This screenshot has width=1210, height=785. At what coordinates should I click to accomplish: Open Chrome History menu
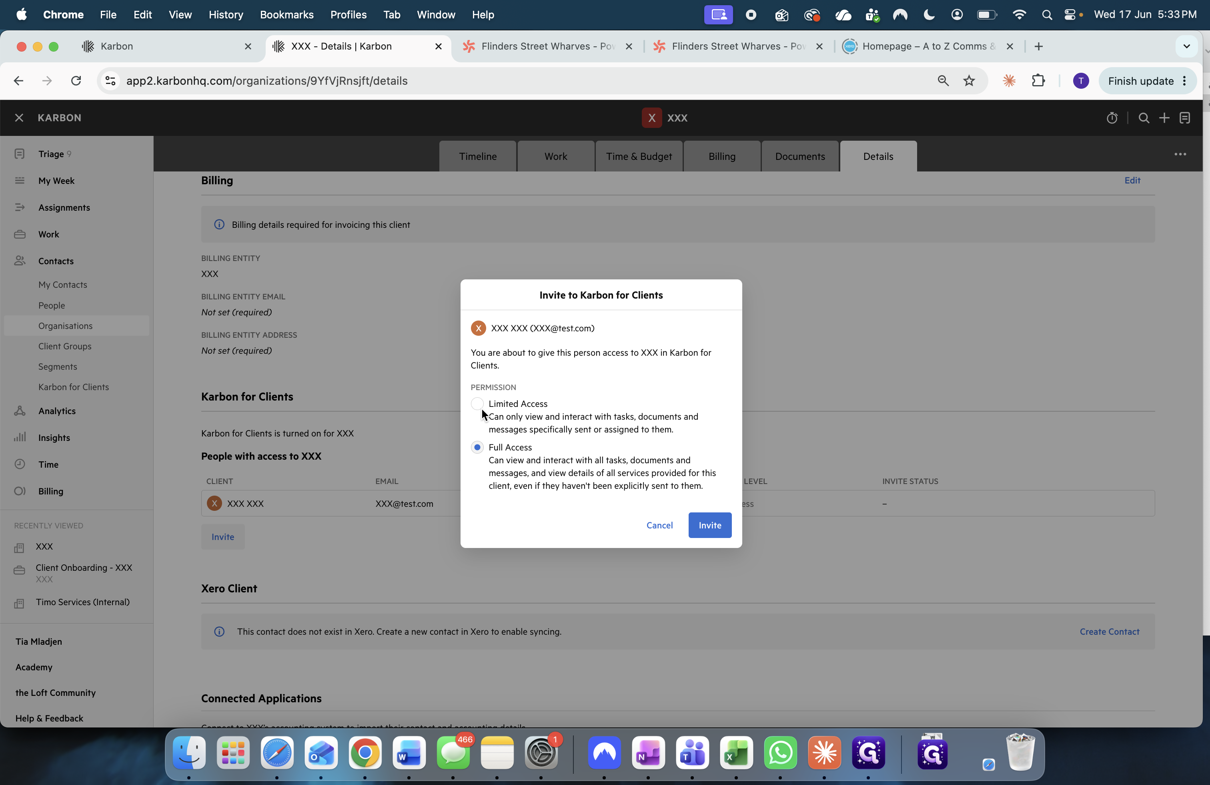click(x=226, y=15)
